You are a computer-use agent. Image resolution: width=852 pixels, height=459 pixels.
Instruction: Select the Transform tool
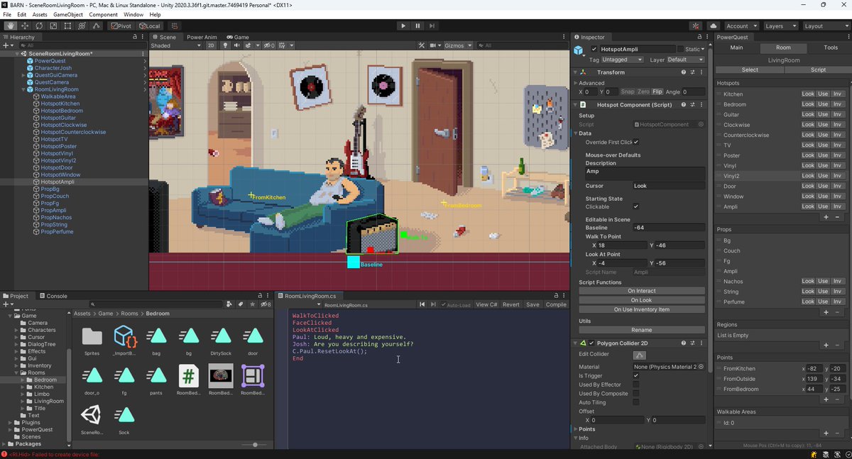pos(83,26)
